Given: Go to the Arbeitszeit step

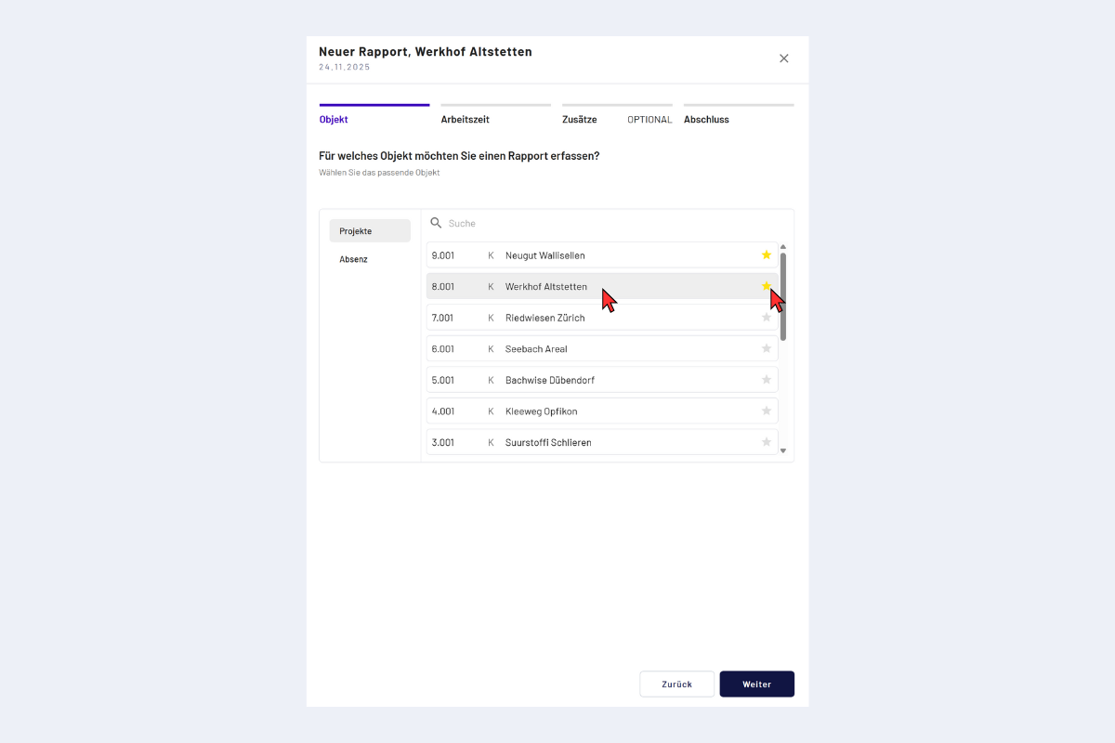Looking at the screenshot, I should tap(465, 120).
